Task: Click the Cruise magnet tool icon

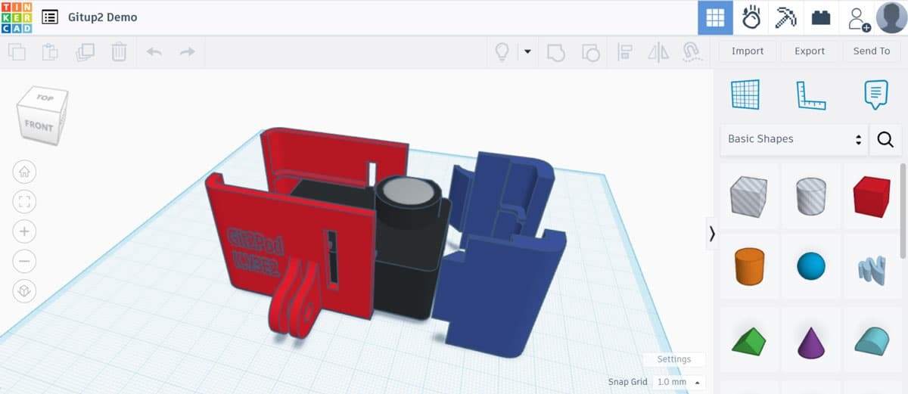Action: pyautogui.click(x=691, y=51)
